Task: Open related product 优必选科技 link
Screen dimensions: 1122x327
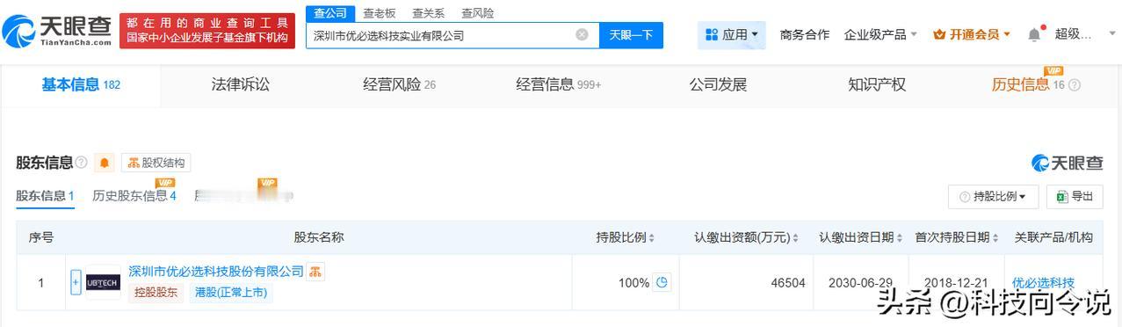Action: (1043, 283)
